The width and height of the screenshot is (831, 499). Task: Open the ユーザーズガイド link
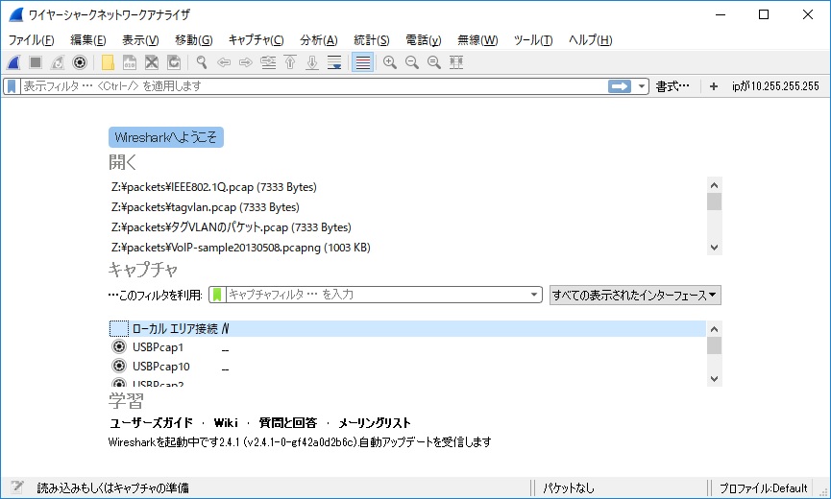pyautogui.click(x=151, y=423)
